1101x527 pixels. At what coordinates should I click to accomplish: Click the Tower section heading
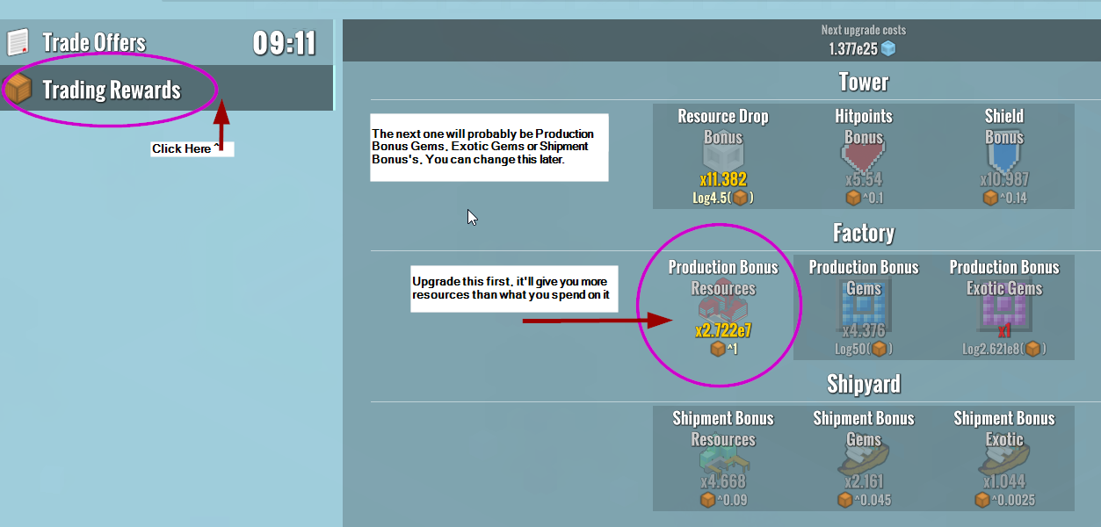pos(864,82)
